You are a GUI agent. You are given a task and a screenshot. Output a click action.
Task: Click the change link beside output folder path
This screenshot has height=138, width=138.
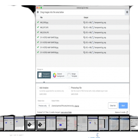point(77,106)
